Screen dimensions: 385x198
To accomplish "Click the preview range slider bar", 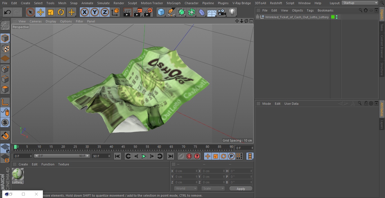I will pyautogui.click(x=62, y=156).
